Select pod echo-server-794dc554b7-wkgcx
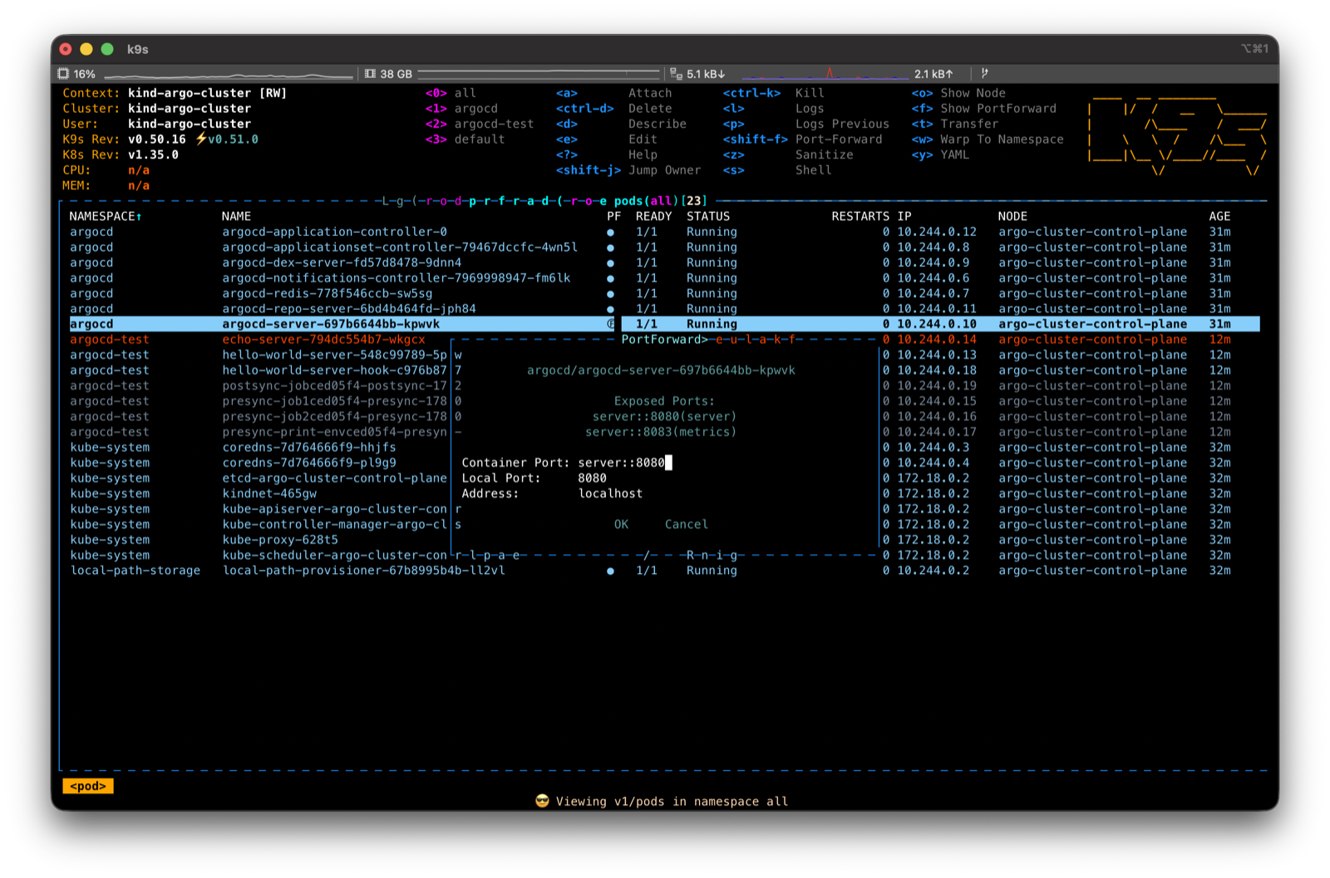This screenshot has height=878, width=1330. coord(323,340)
